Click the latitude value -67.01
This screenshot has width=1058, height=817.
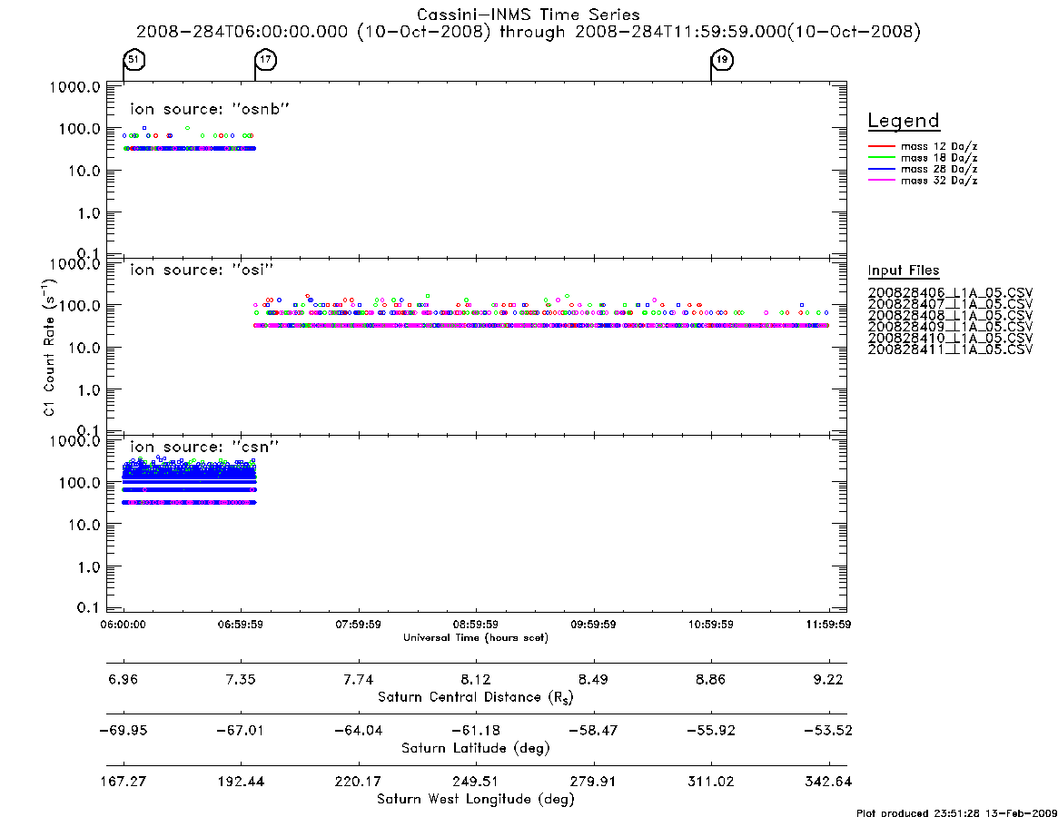tap(241, 731)
